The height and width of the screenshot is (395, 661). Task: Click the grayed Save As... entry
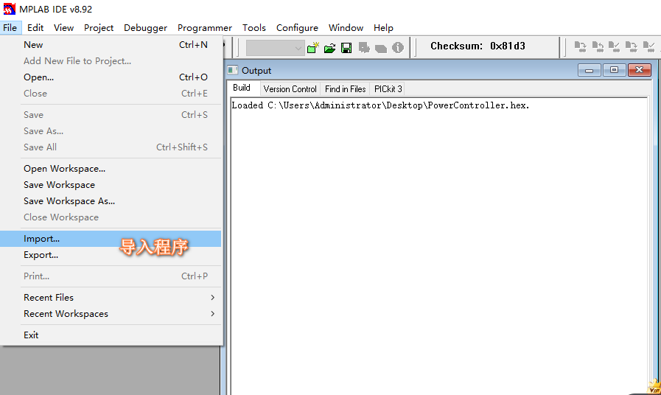(111, 131)
